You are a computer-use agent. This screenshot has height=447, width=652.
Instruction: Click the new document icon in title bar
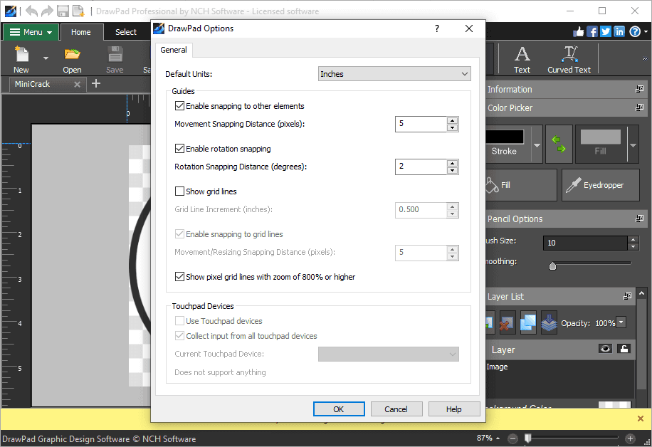click(78, 11)
